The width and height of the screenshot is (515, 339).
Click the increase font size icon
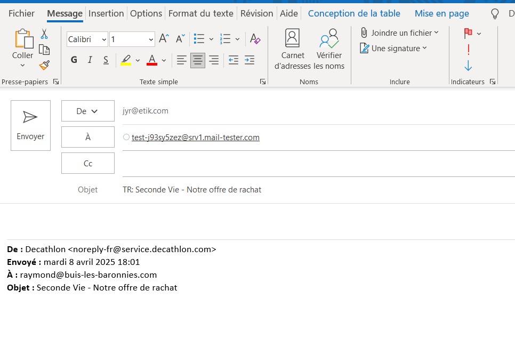click(164, 39)
